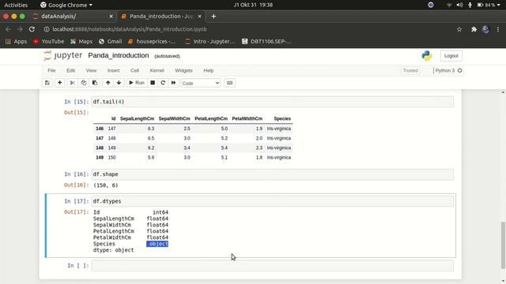Open the Ubuntu Activities overview
Viewport: 506px width, 284px height.
point(16,5)
